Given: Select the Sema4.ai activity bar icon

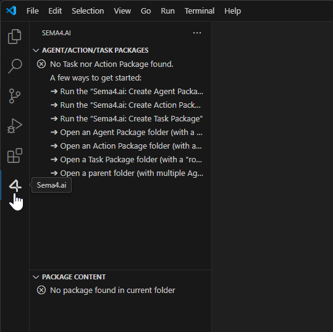Looking at the screenshot, I should (15, 185).
